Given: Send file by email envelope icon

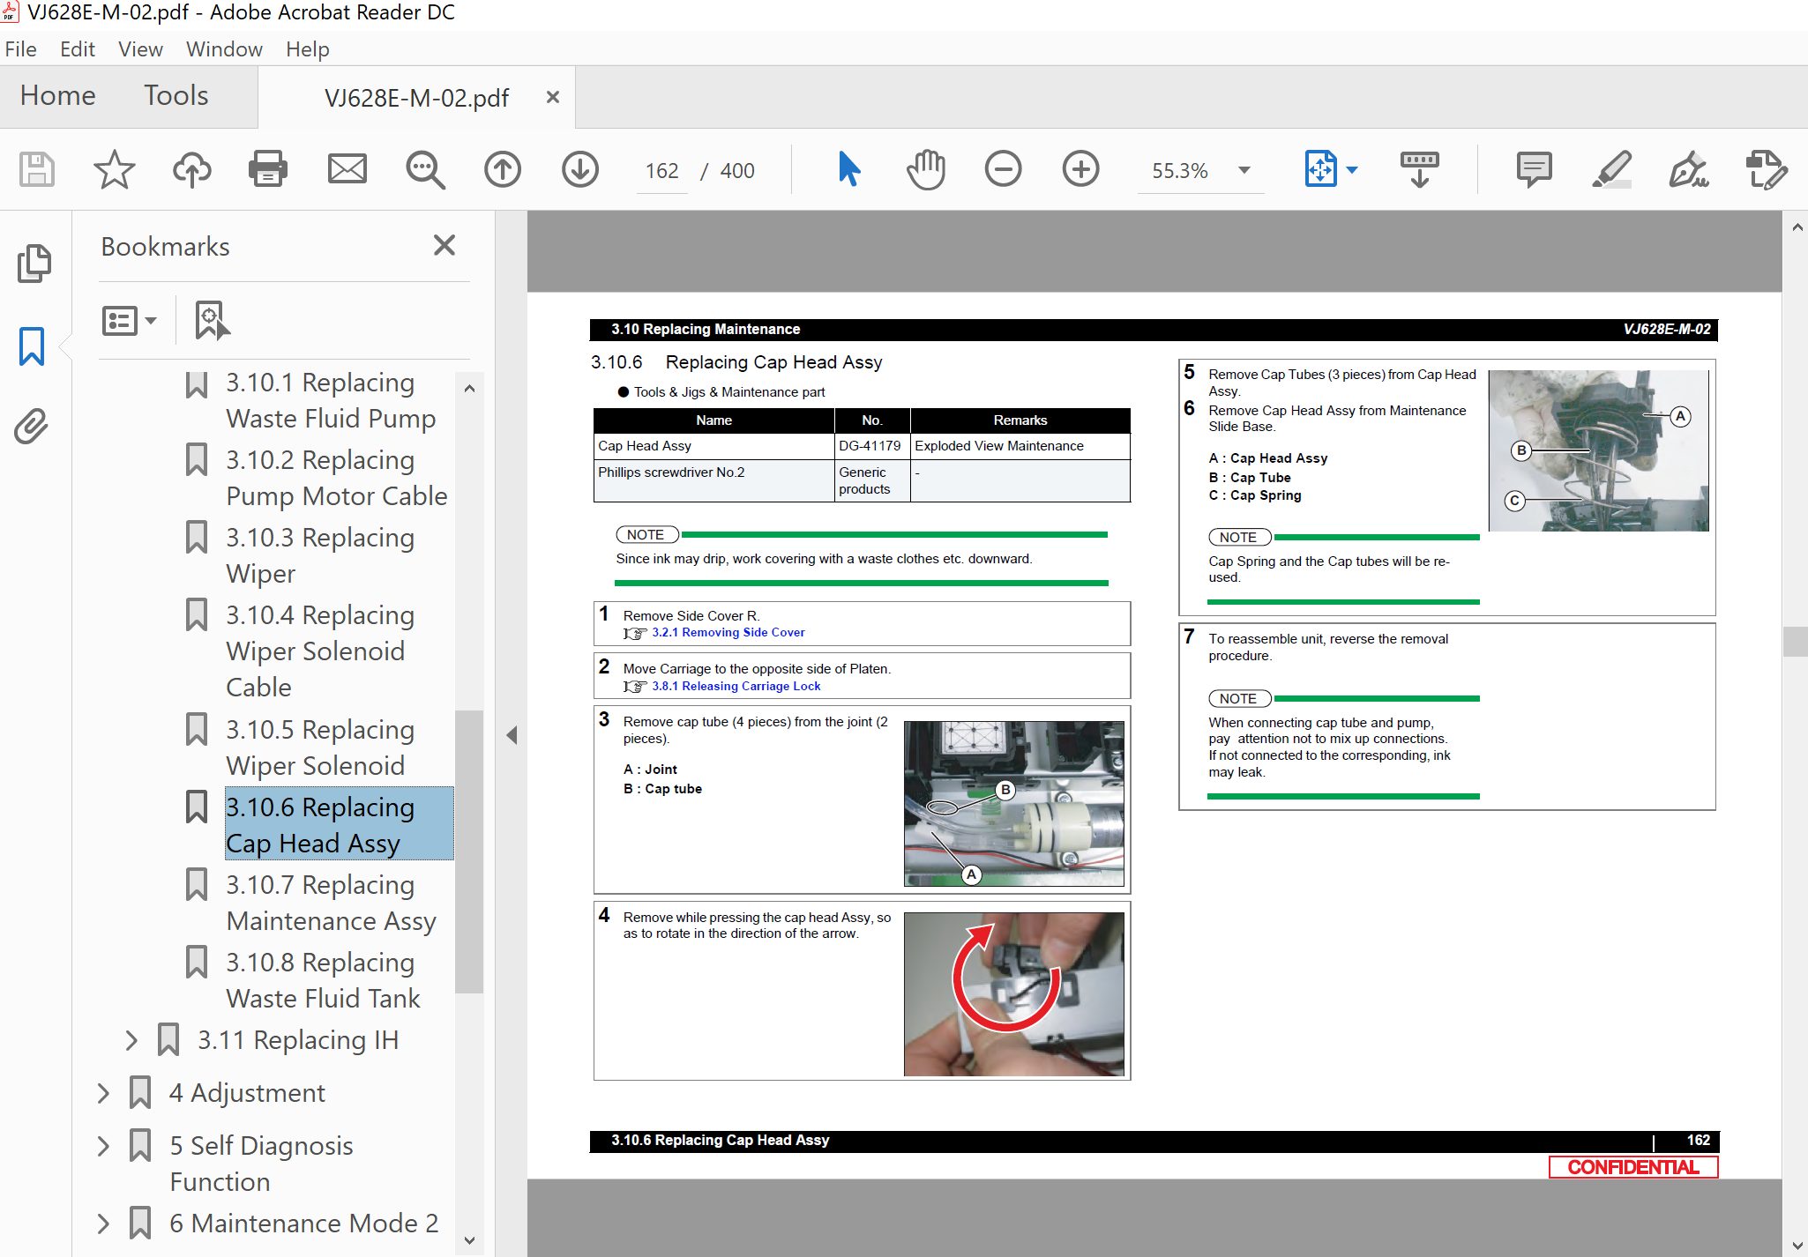Looking at the screenshot, I should point(347,169).
